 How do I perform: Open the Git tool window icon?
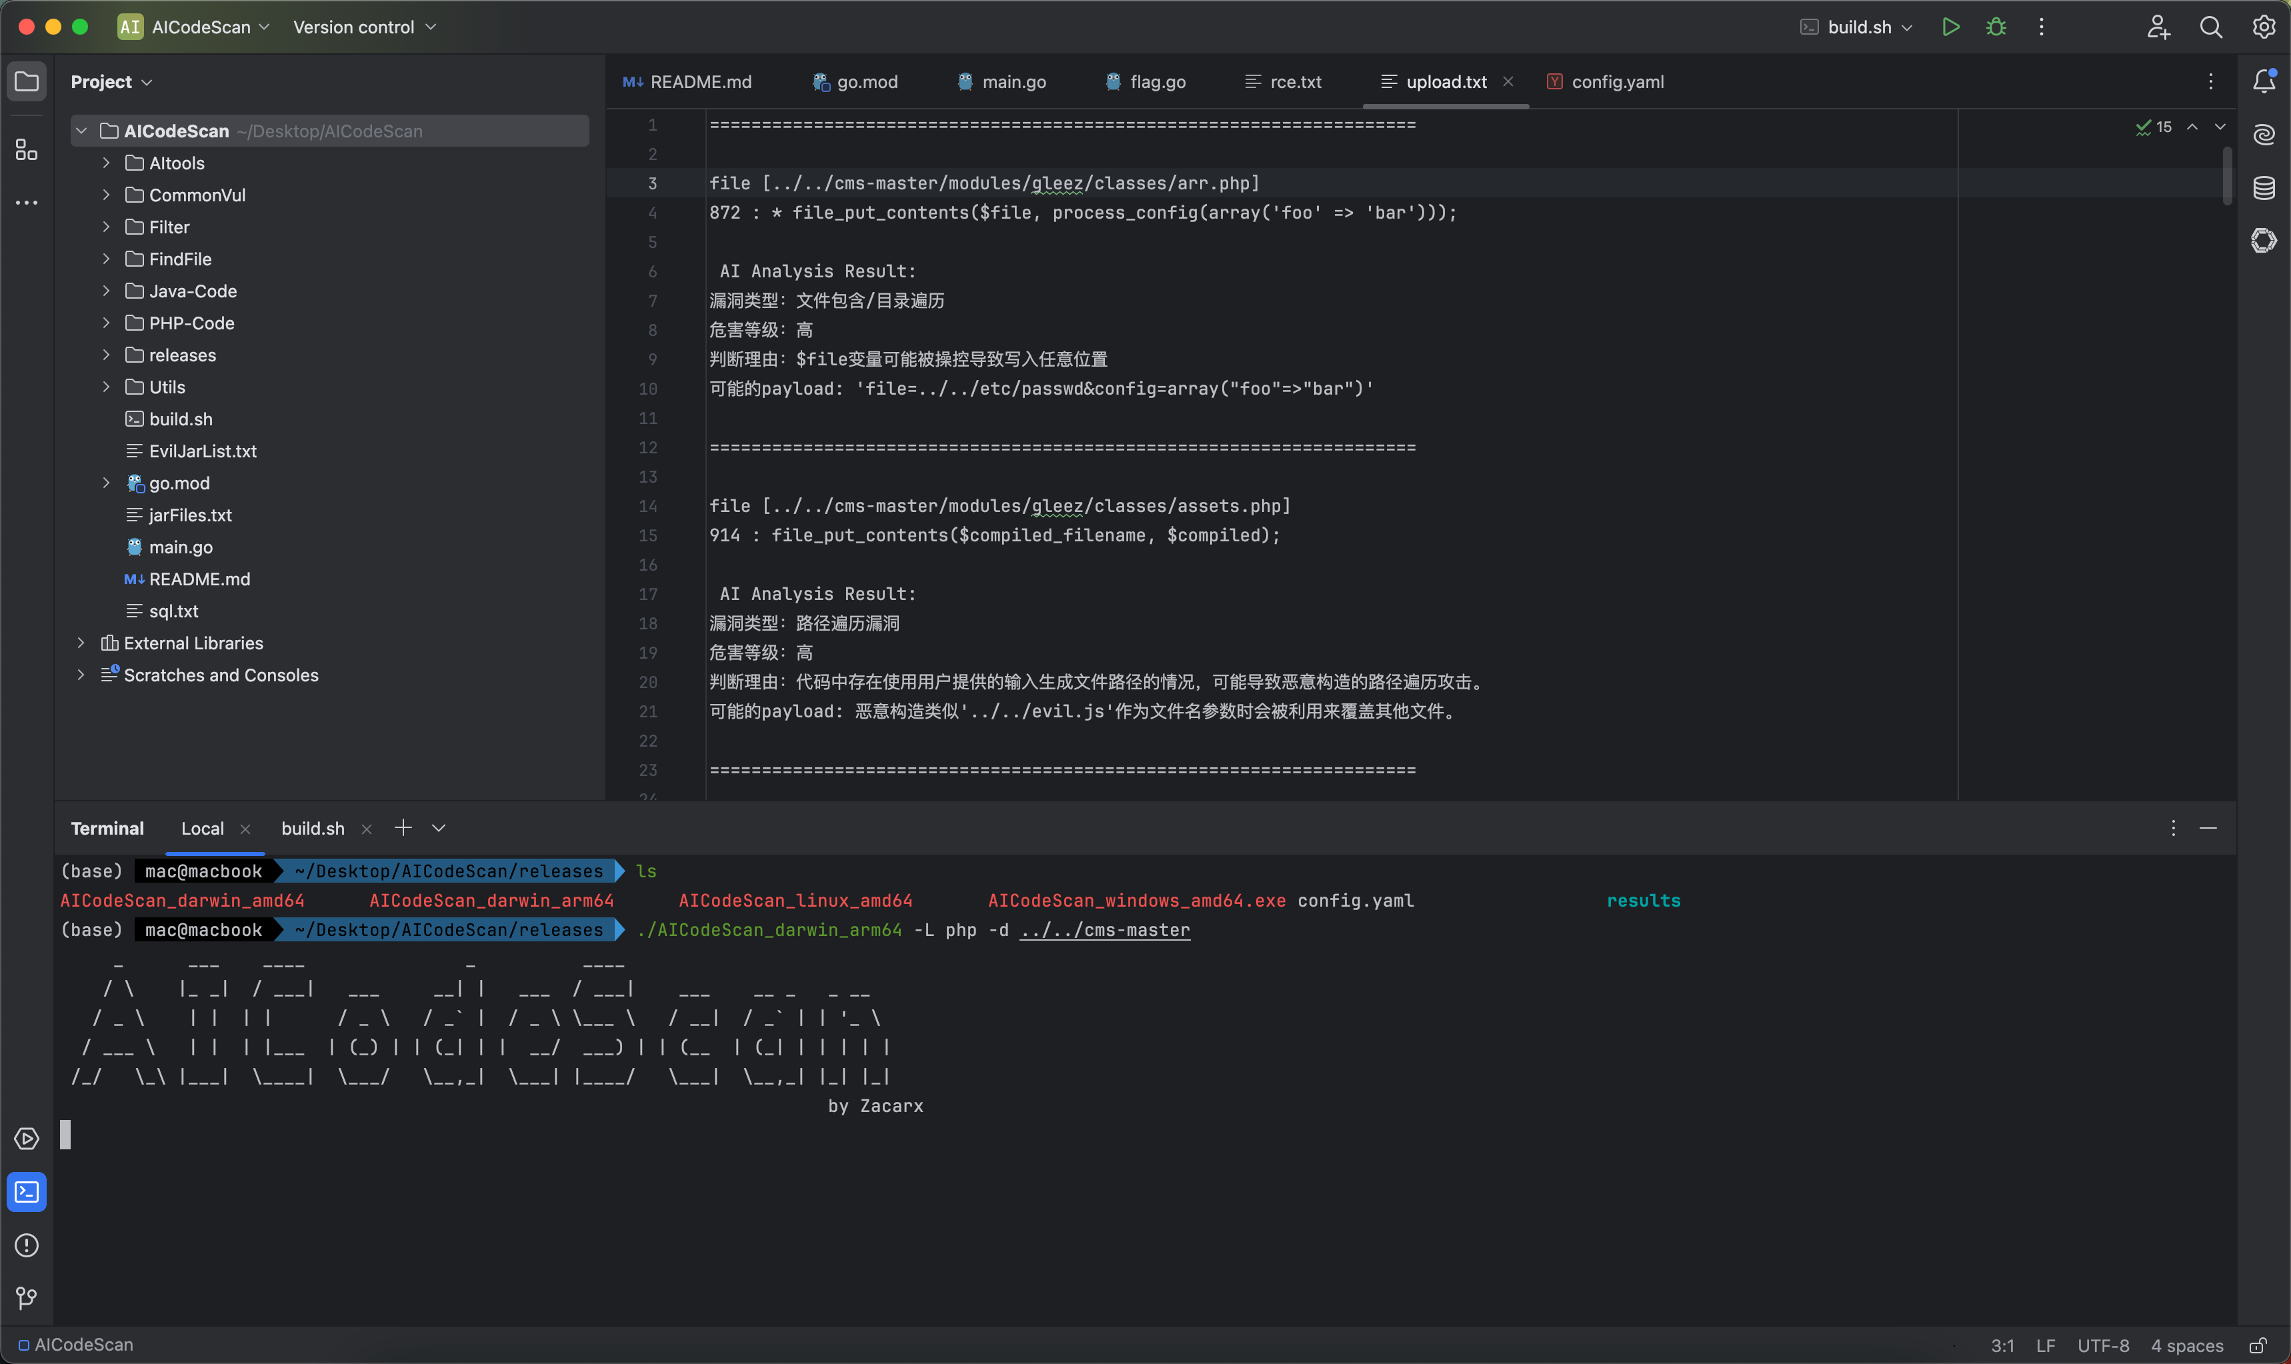point(27,1297)
